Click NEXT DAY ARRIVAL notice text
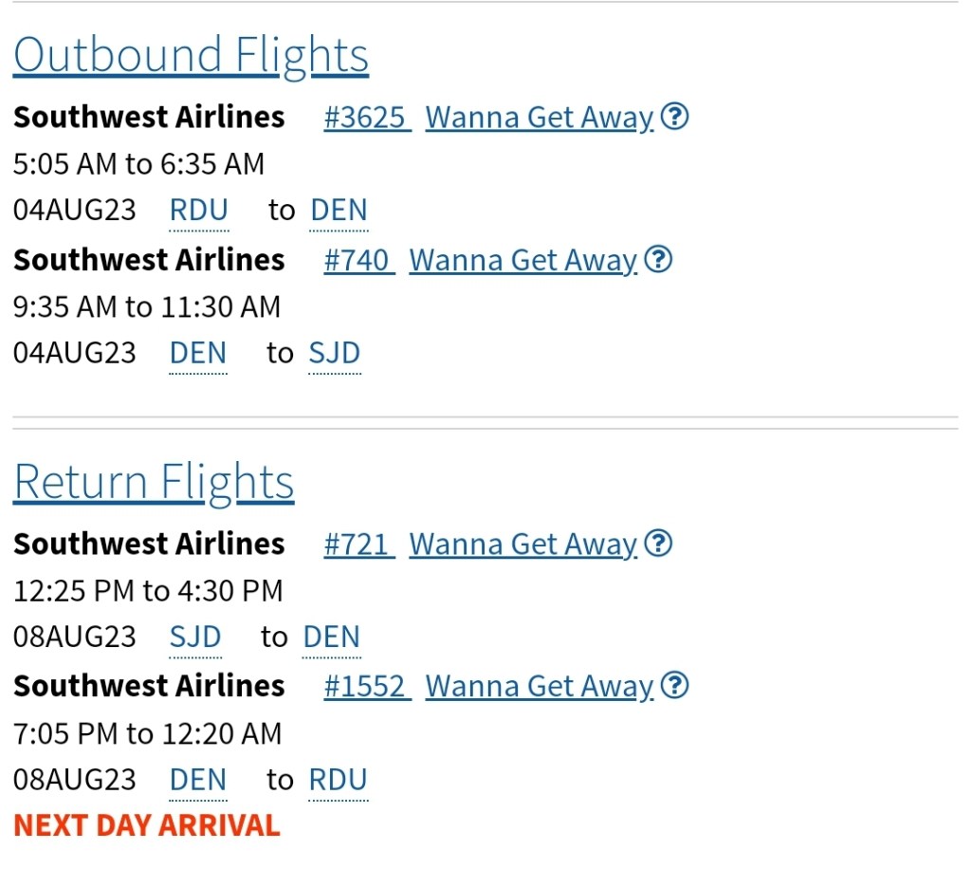971x887 pixels. point(147,825)
